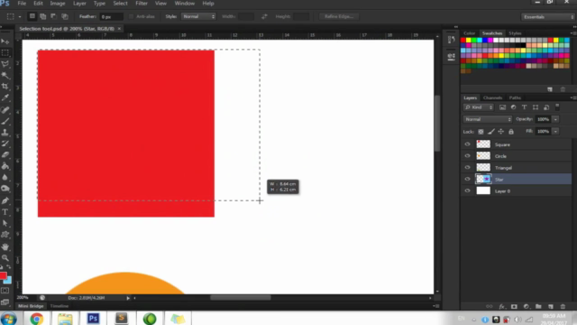Open the Timeline panel tab
Screen dimensions: 577x325
tap(60, 306)
